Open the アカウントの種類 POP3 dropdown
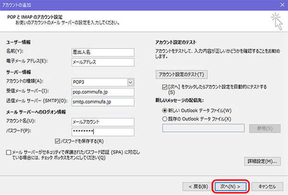The width and height of the screenshot is (288, 195). point(130,82)
